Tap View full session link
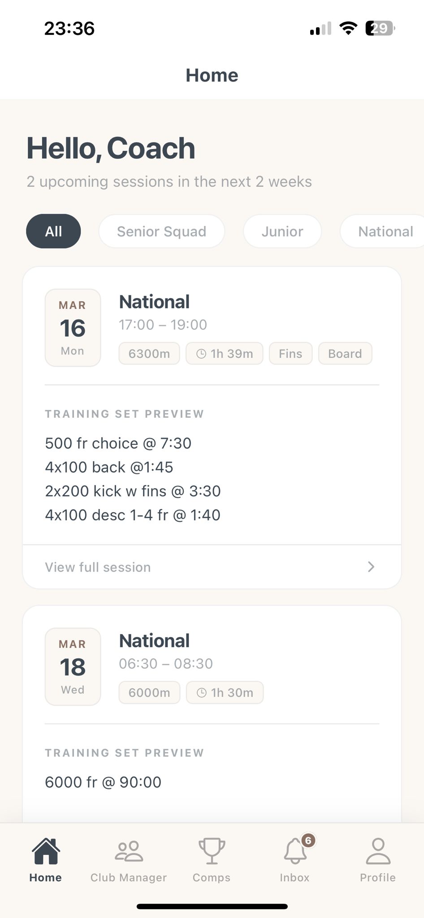424x918 pixels. [97, 567]
